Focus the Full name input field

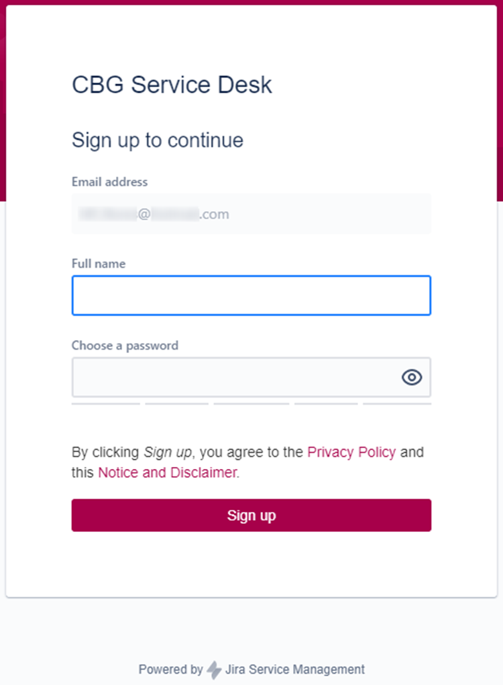251,295
